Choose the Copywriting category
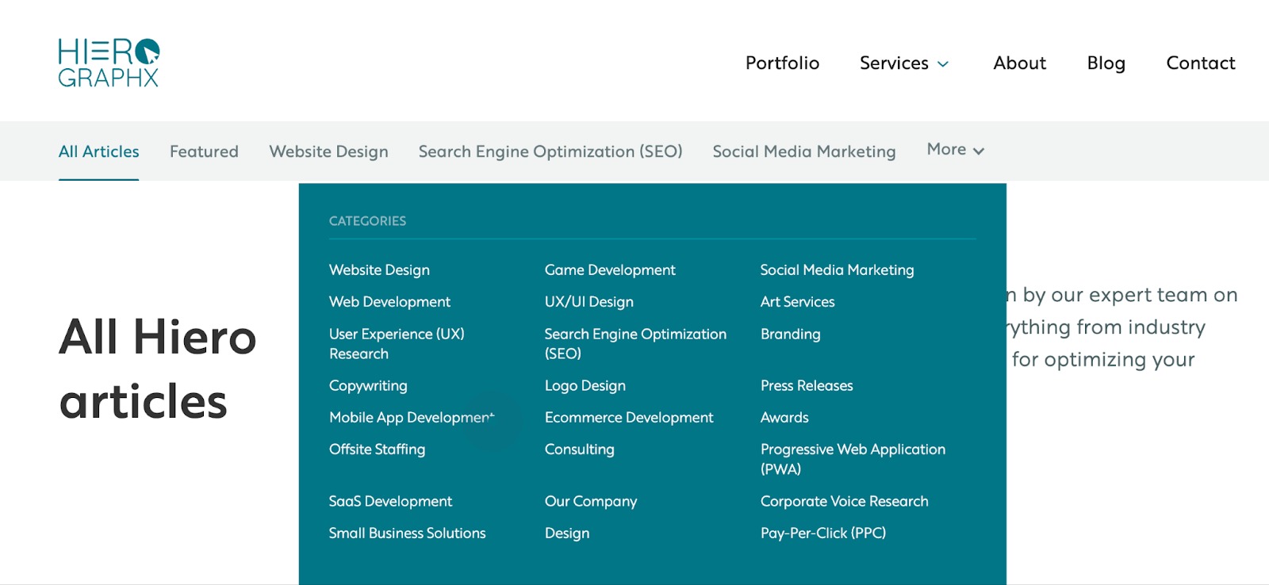The width and height of the screenshot is (1269, 585). [x=368, y=385]
